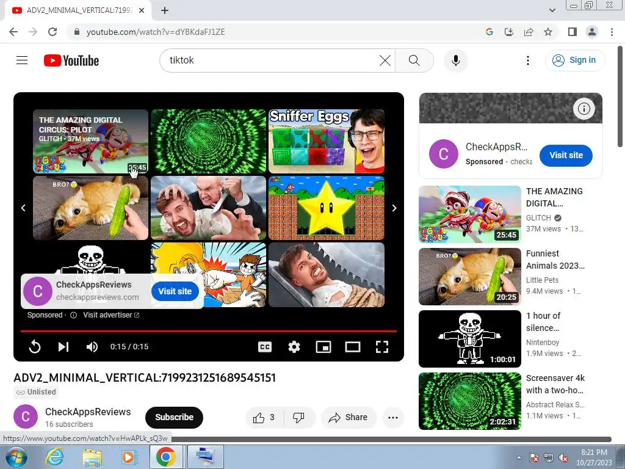Open the install/download icon in address bar
625x469 pixels.
coord(509,32)
